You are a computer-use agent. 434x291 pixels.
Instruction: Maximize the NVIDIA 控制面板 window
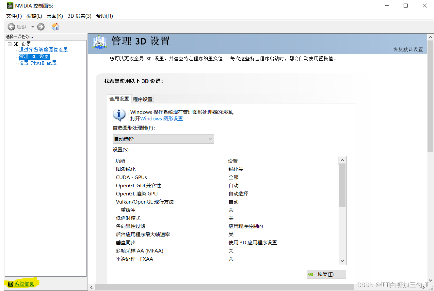[405, 6]
